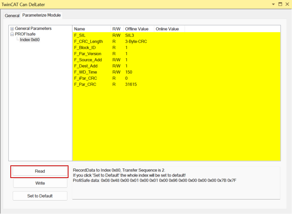Select the F_Par_CRC parameter row
292x214 pixels.
(176, 85)
